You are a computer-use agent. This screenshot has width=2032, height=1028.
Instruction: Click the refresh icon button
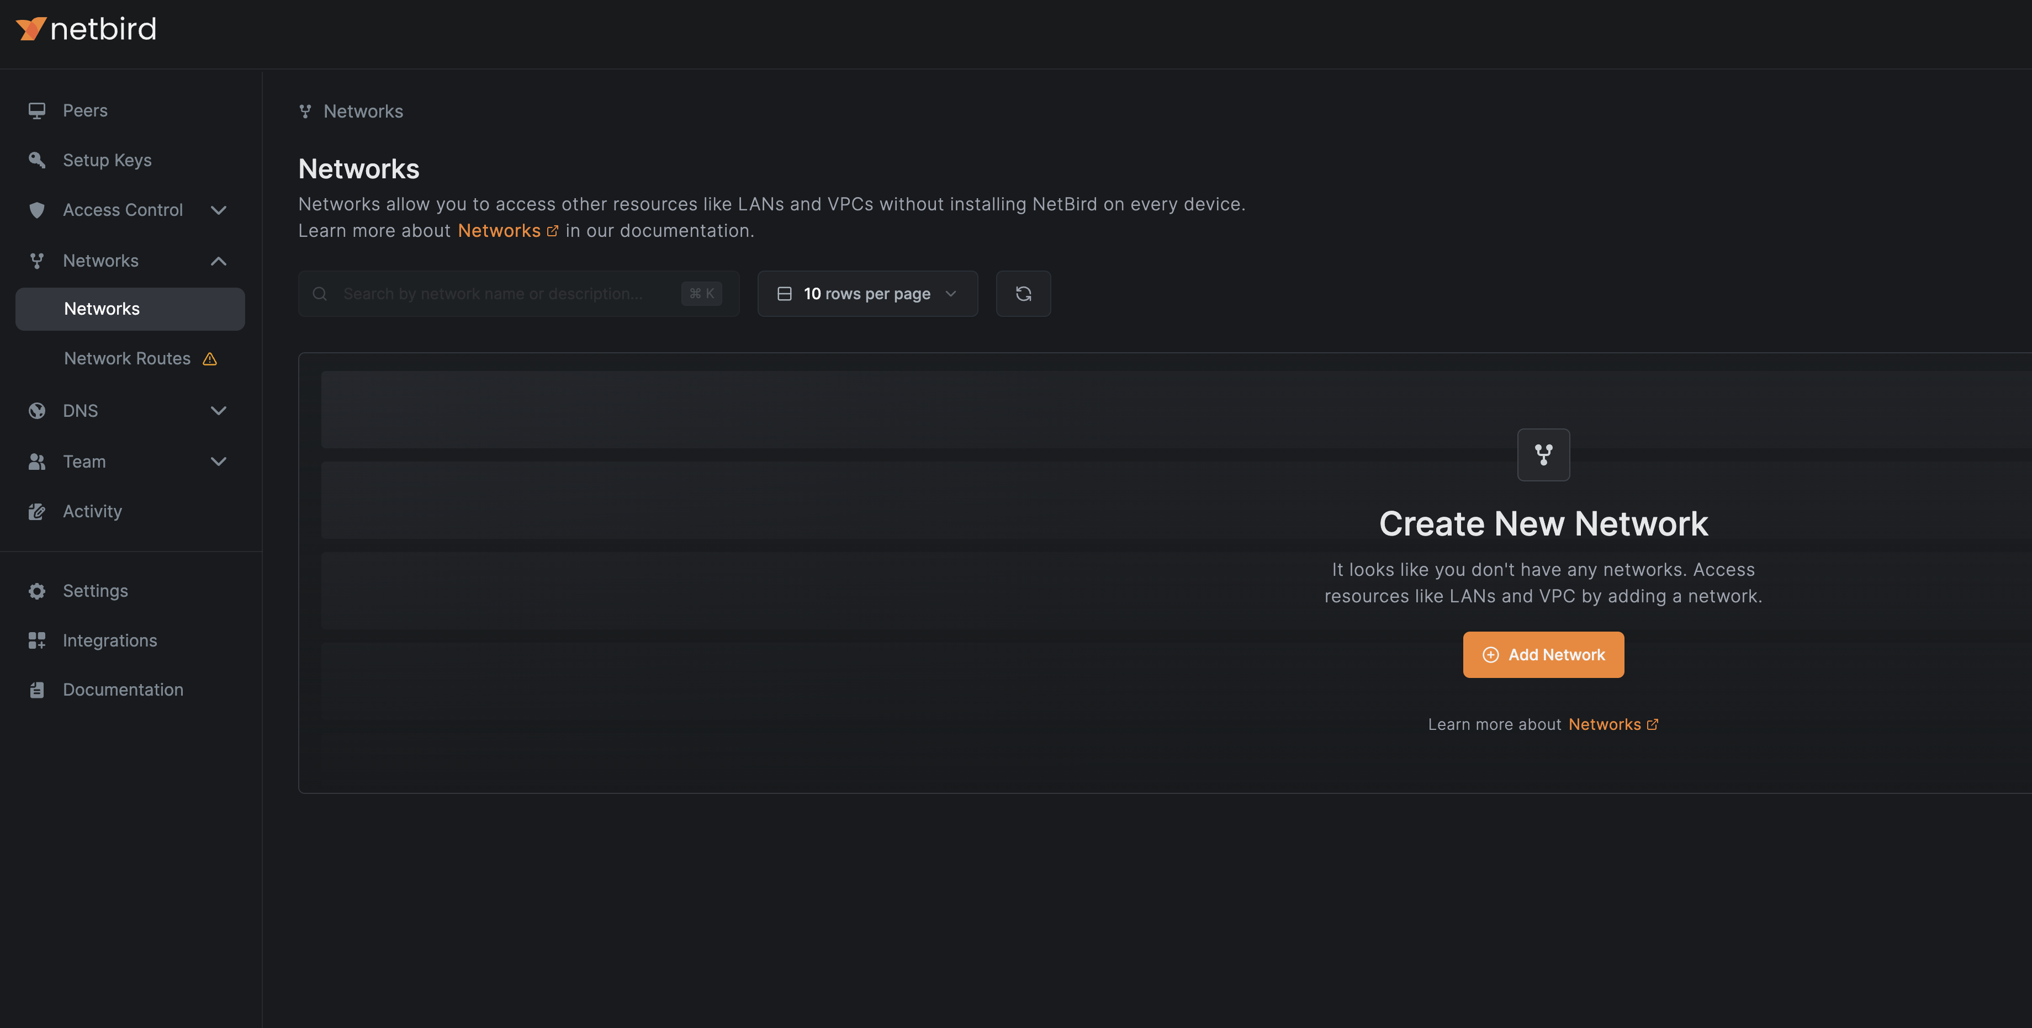(x=1023, y=294)
